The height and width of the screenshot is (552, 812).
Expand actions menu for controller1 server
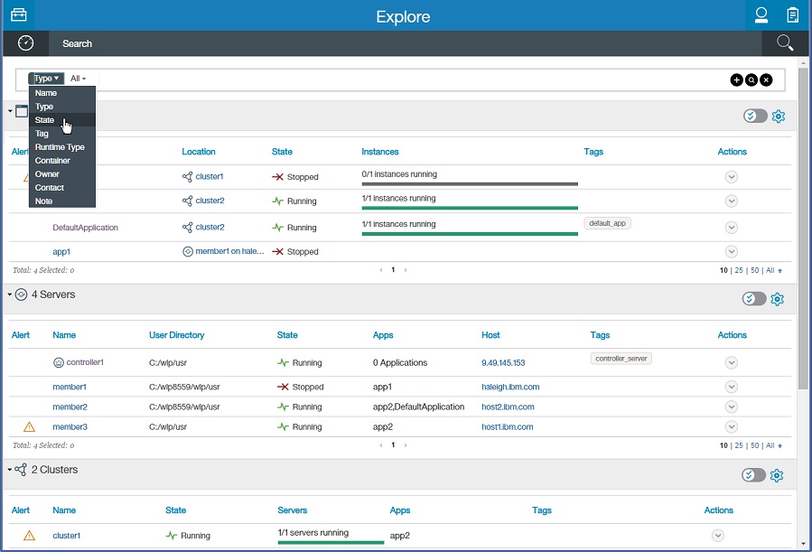click(731, 362)
